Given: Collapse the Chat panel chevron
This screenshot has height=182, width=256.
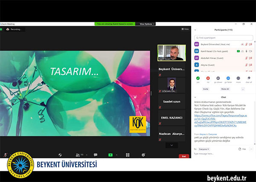Looking at the screenshot, I should 195,97.
